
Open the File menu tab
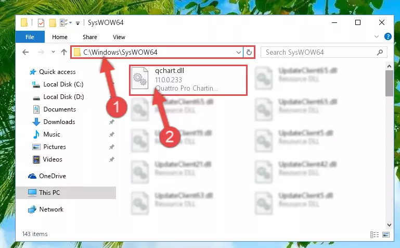click(30, 37)
